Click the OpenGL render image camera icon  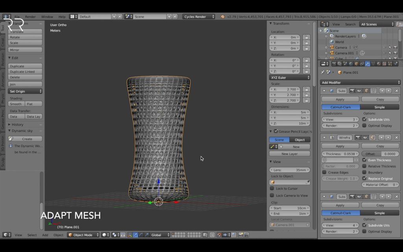pyautogui.click(x=240, y=235)
